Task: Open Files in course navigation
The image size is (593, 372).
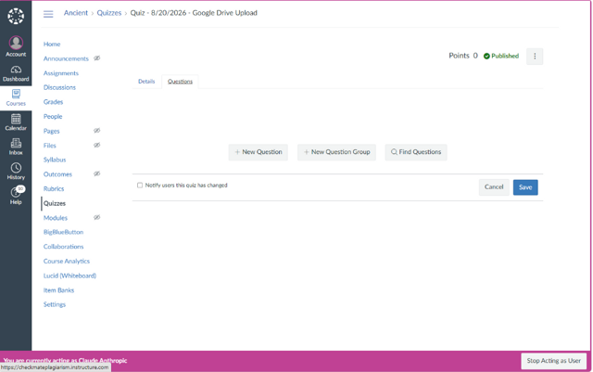Action: [49, 145]
